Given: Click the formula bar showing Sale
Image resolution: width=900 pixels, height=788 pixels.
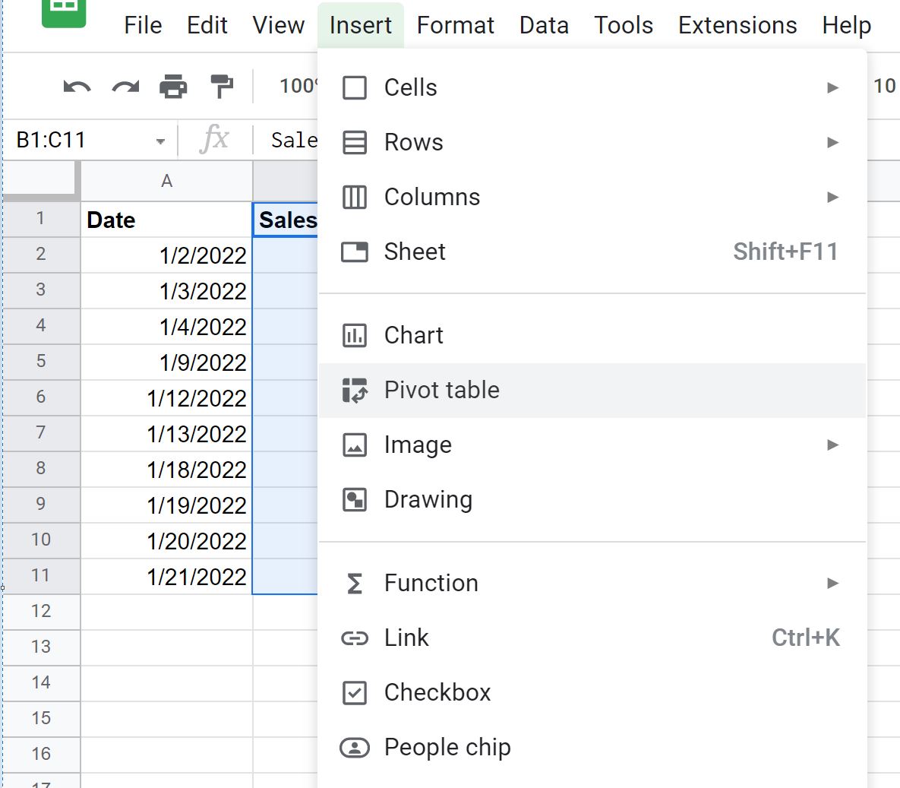Looking at the screenshot, I should click(294, 140).
